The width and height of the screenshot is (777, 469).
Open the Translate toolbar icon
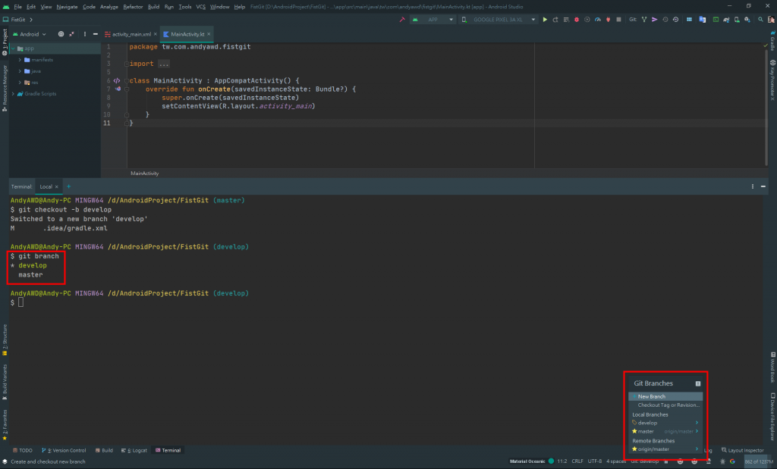point(702,20)
